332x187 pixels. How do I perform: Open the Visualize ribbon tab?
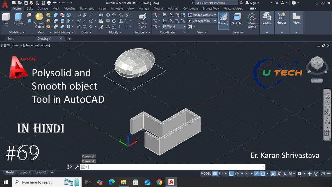click(70, 9)
